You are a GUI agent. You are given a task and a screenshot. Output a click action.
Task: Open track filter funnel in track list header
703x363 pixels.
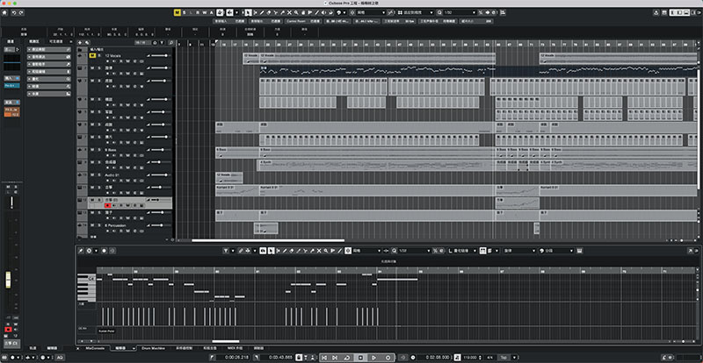point(162,42)
